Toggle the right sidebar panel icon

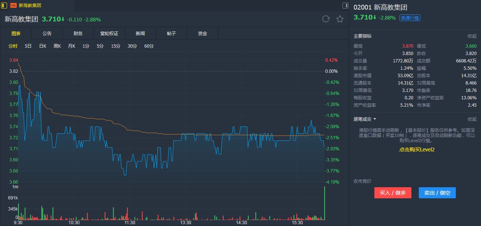pos(345,6)
